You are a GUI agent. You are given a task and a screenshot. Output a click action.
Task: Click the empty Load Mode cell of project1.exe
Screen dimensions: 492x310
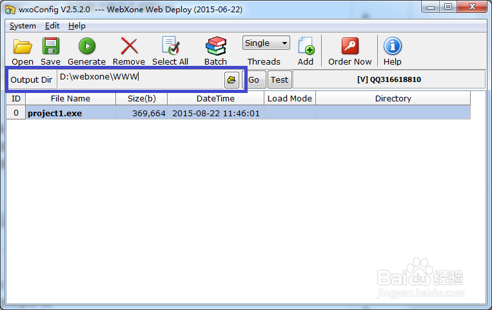(x=290, y=113)
